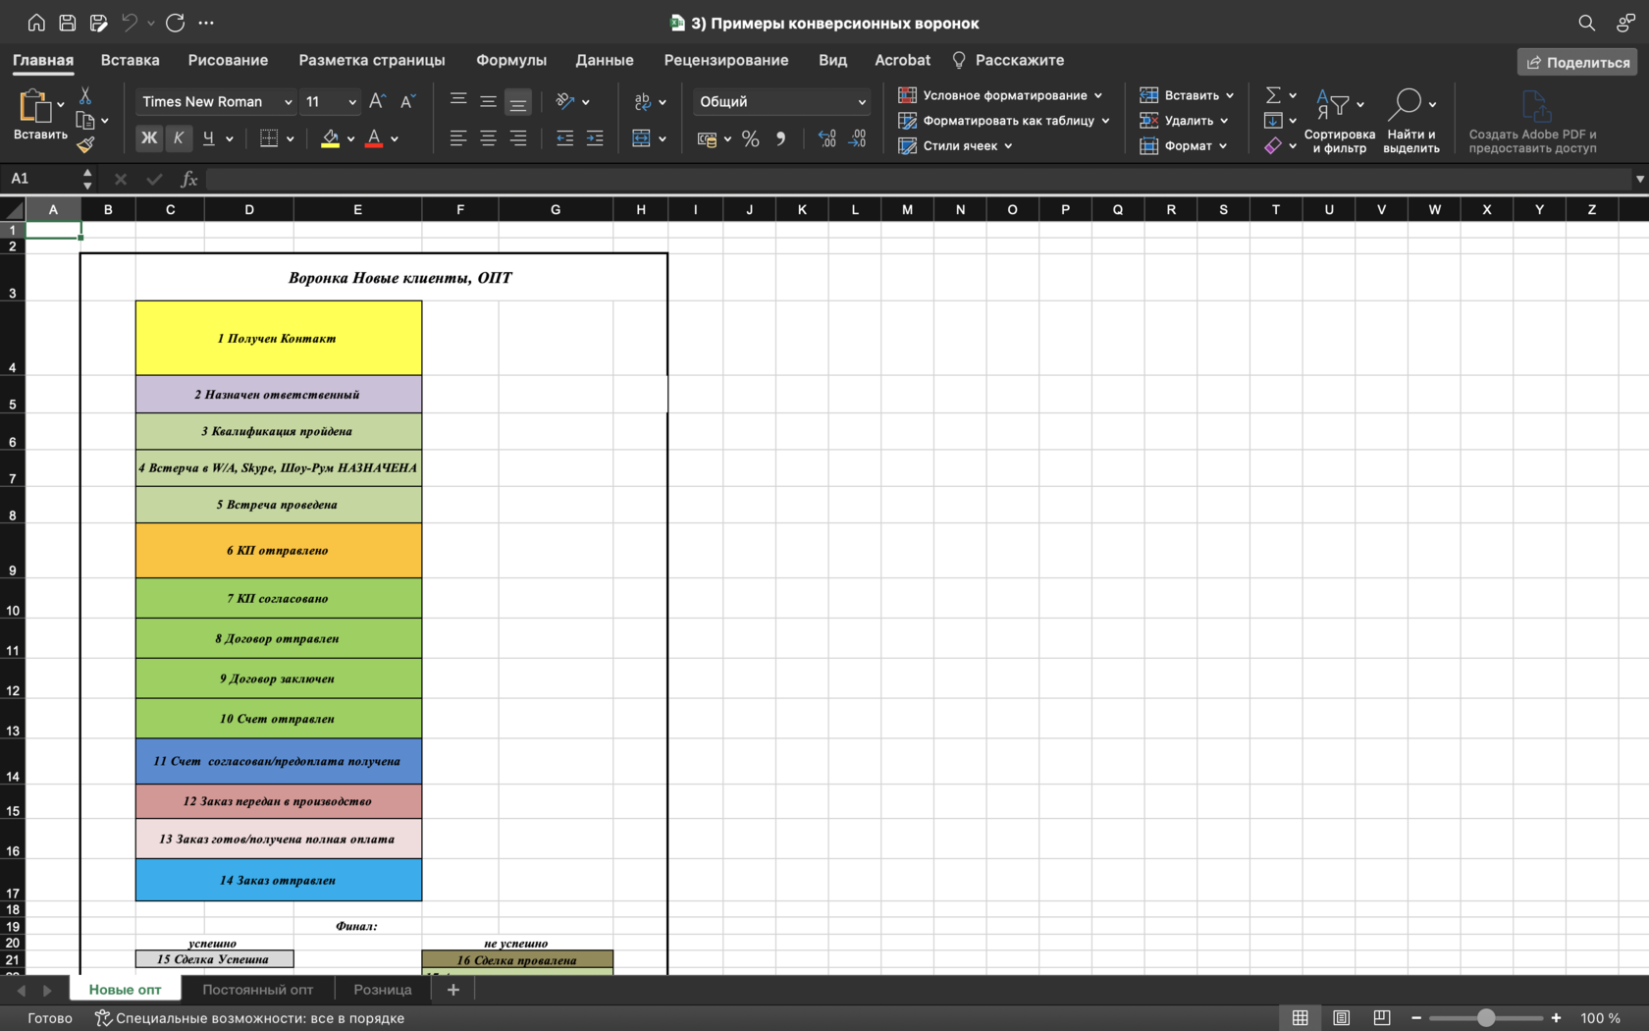Adjust the zoom slider handle
The height and width of the screenshot is (1031, 1649).
coord(1486,1018)
